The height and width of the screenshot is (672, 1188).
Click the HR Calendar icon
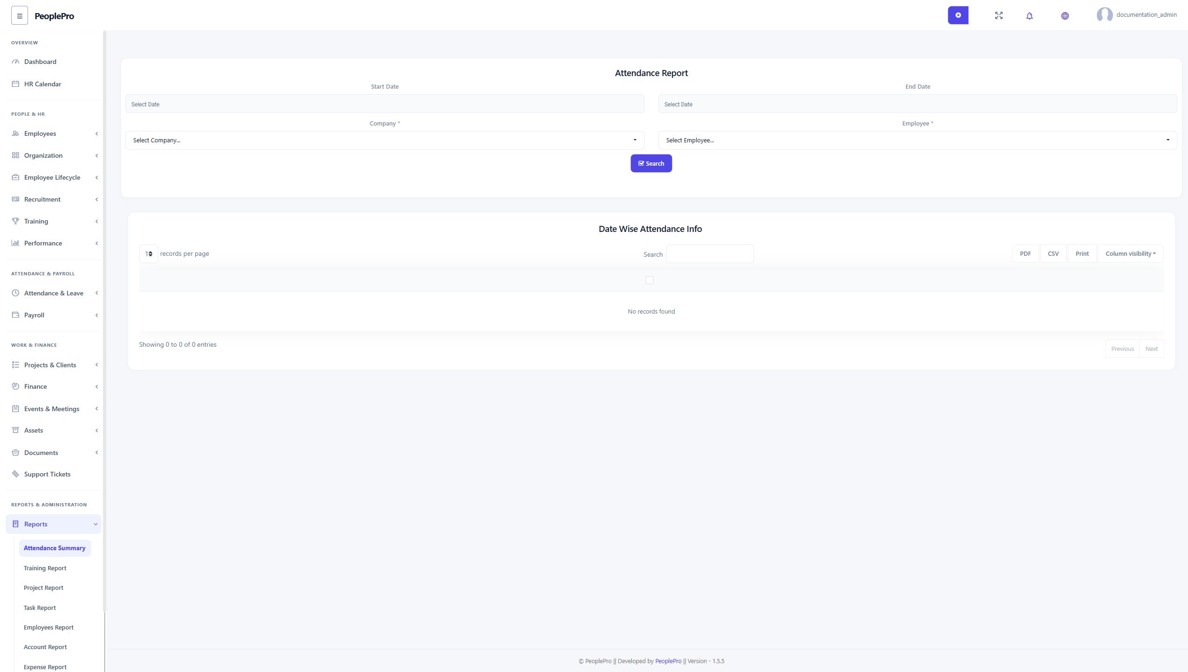click(x=15, y=84)
